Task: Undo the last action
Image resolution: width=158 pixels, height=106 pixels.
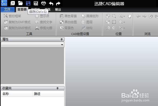Action: click(51, 4)
